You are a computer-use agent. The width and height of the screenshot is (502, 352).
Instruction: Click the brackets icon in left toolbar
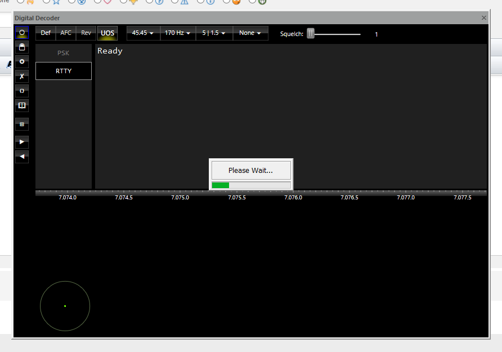(22, 91)
